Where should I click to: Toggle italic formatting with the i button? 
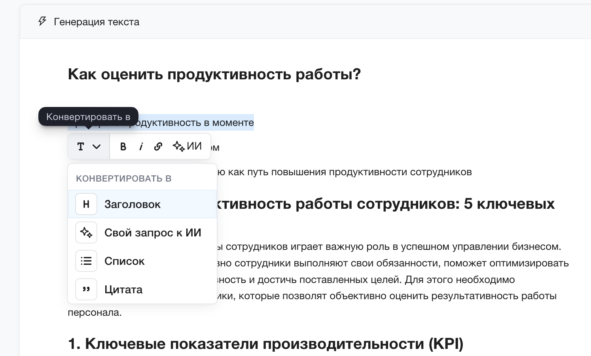point(141,146)
